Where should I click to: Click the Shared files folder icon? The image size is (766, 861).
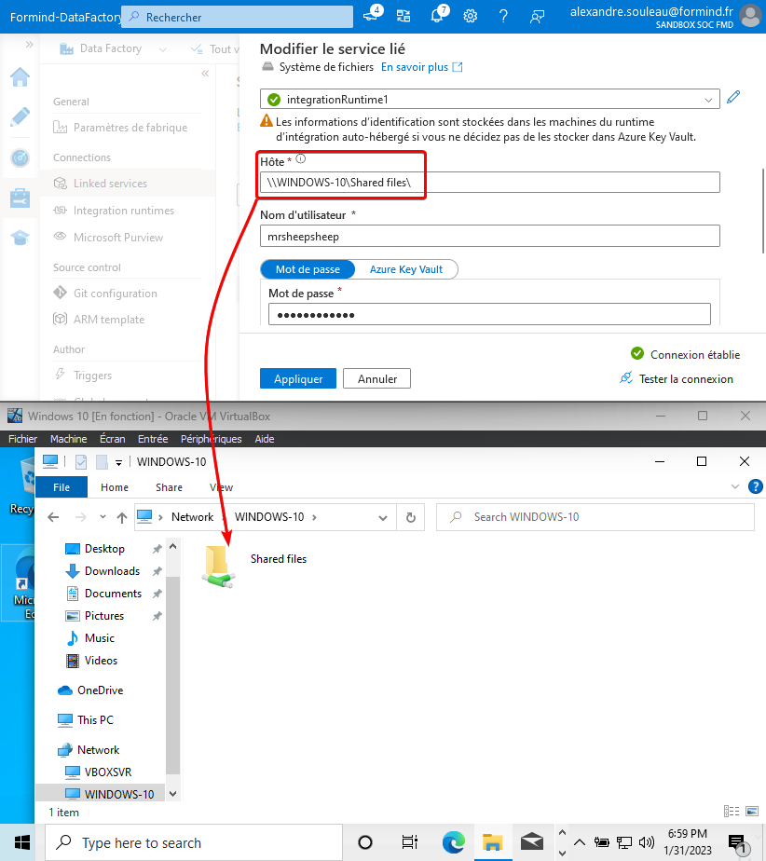(218, 567)
